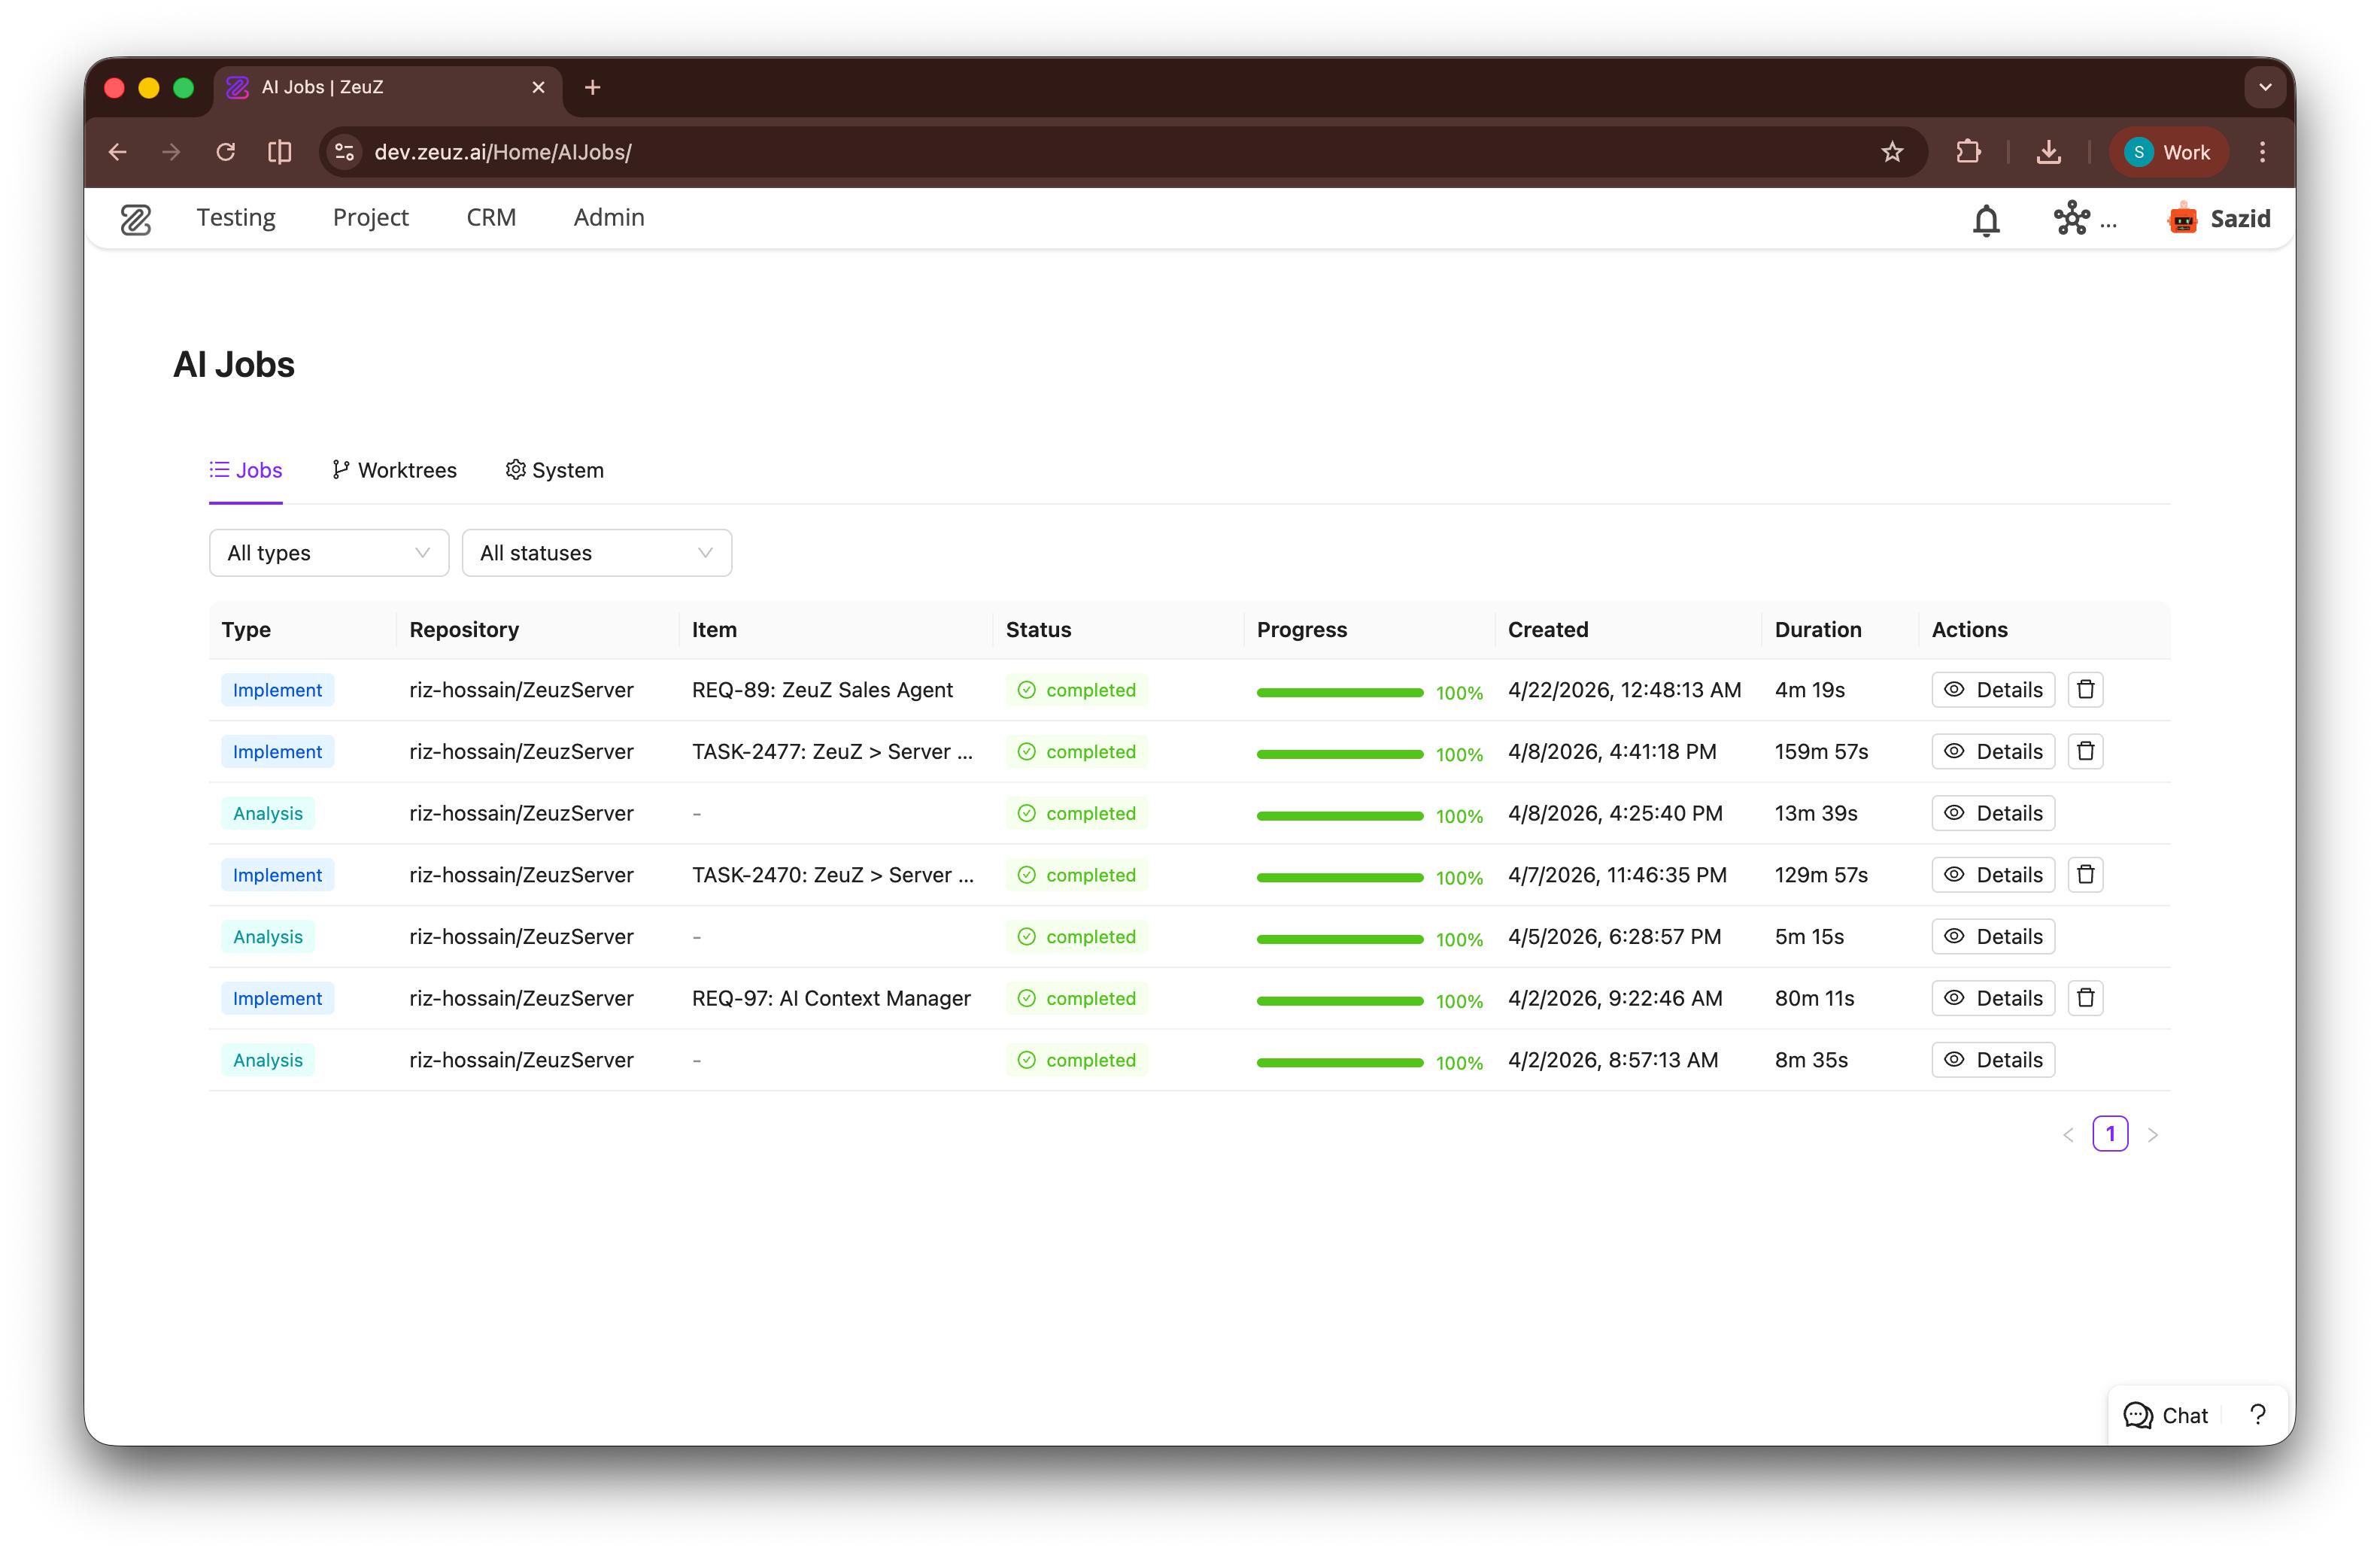Screen dimensions: 2380x1557
Task: View Details for Analysis job from 4/8/2026
Action: point(1993,813)
